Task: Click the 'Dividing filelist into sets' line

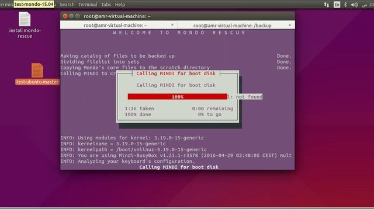Action: [x=100, y=62]
